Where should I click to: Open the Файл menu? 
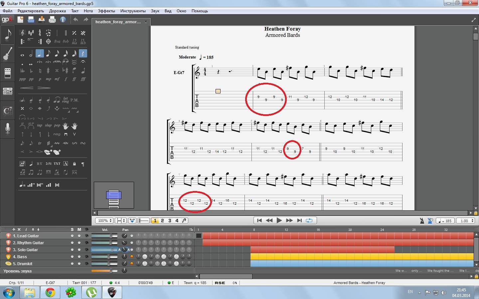click(x=7, y=11)
